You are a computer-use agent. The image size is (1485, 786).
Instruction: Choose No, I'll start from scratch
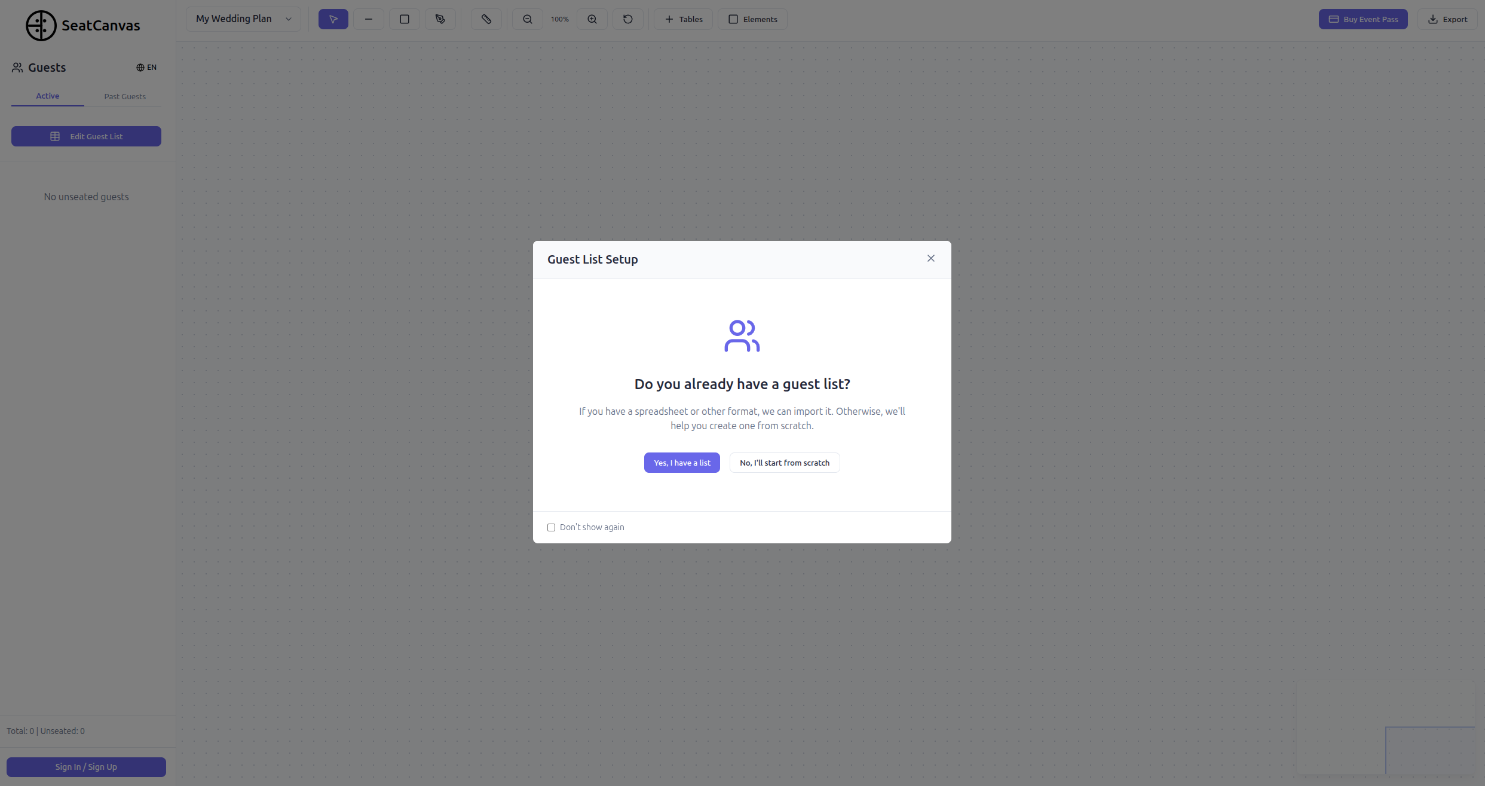point(784,463)
